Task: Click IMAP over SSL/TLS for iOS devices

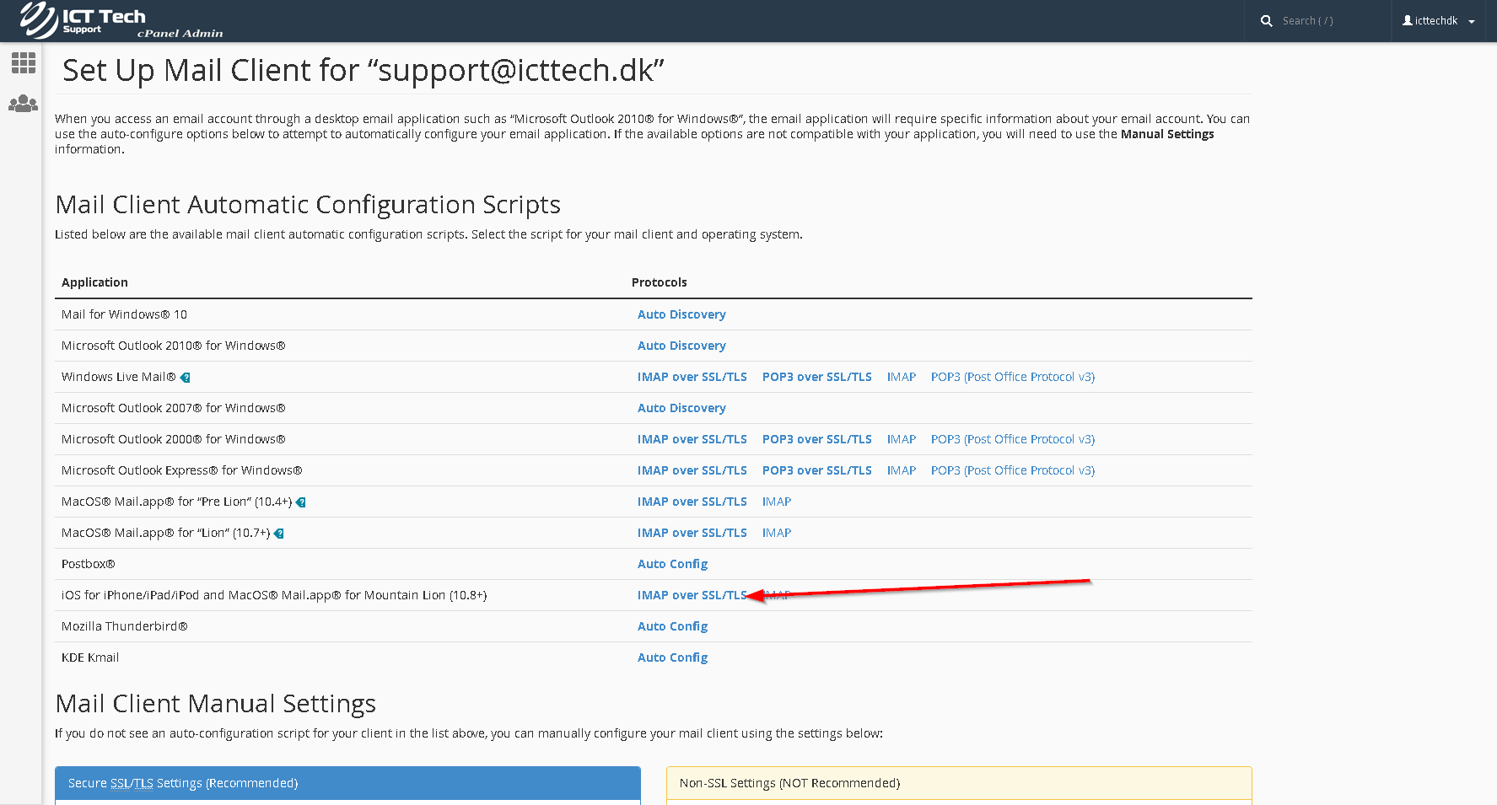Action: coord(692,594)
